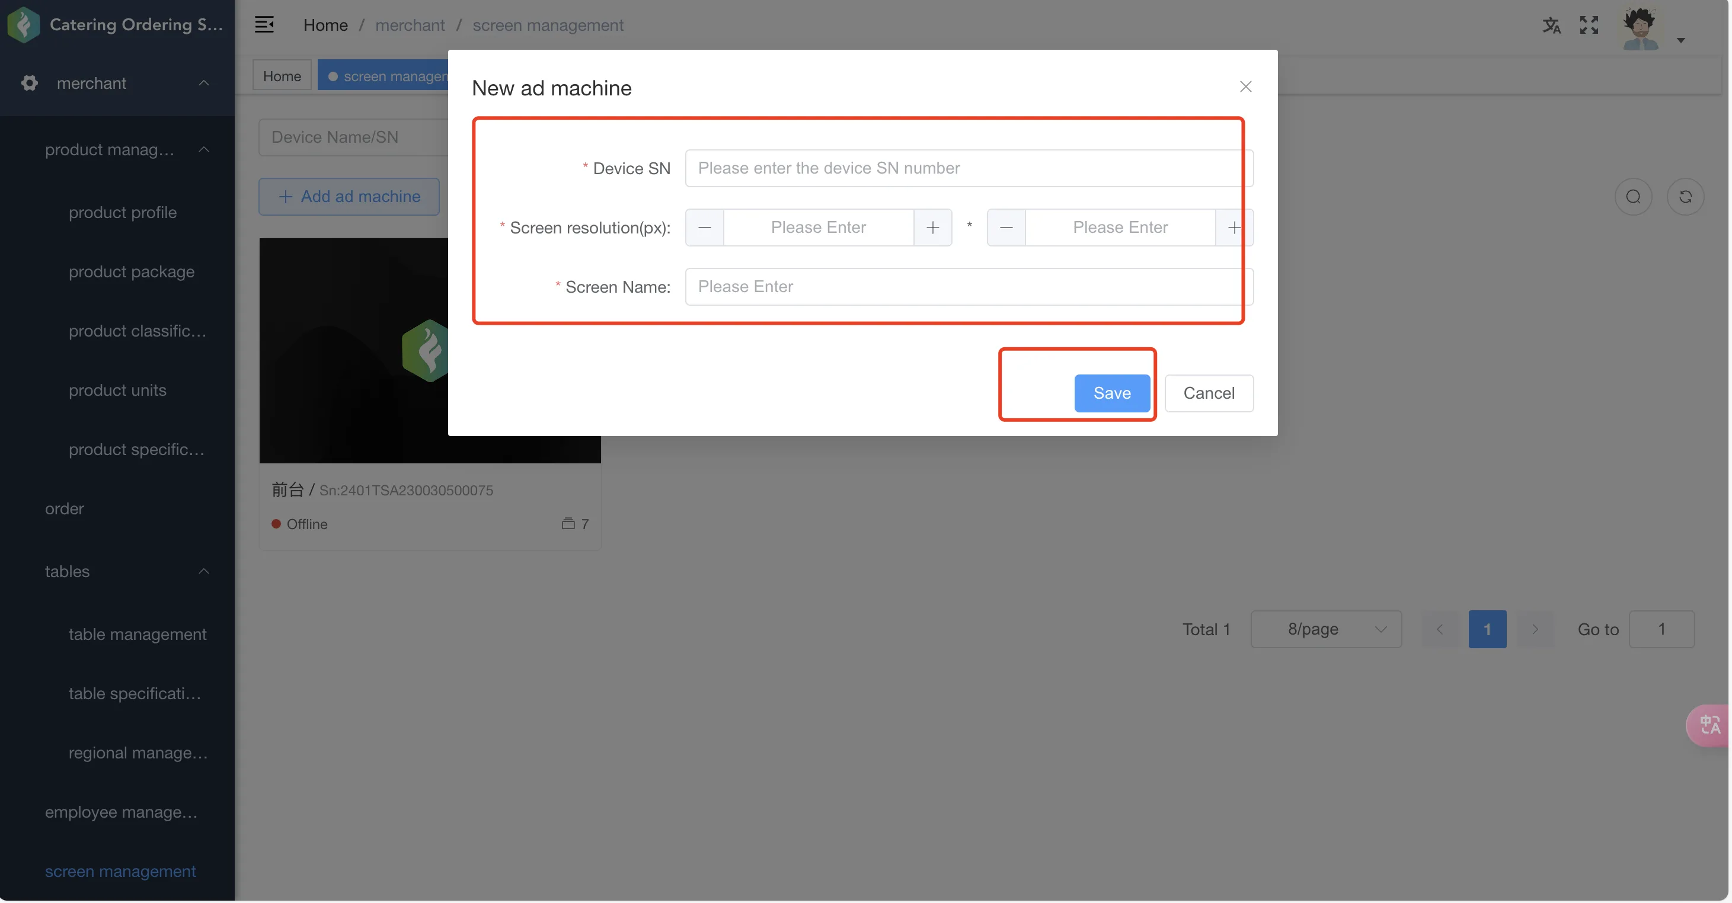Collapse the merchant menu chevron
Viewport: 1732px width, 903px height.
click(204, 82)
